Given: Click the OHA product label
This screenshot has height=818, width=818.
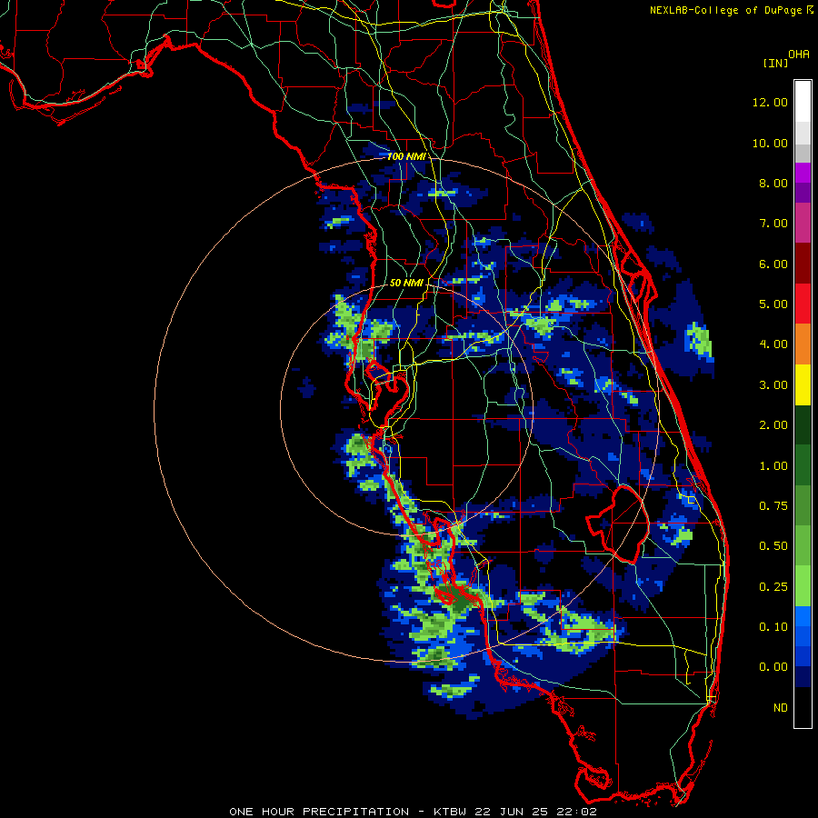Looking at the screenshot, I should click(x=799, y=54).
